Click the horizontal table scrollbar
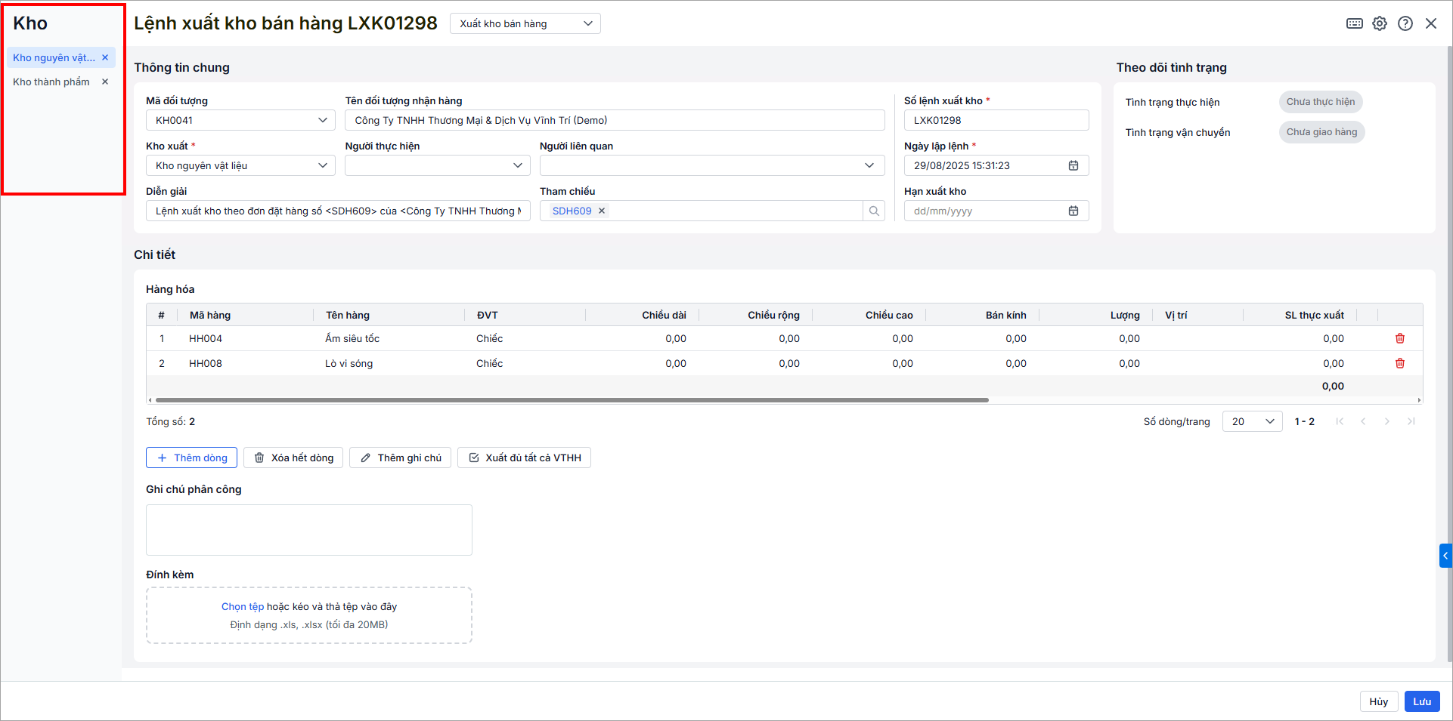The width and height of the screenshot is (1453, 721). [x=572, y=400]
